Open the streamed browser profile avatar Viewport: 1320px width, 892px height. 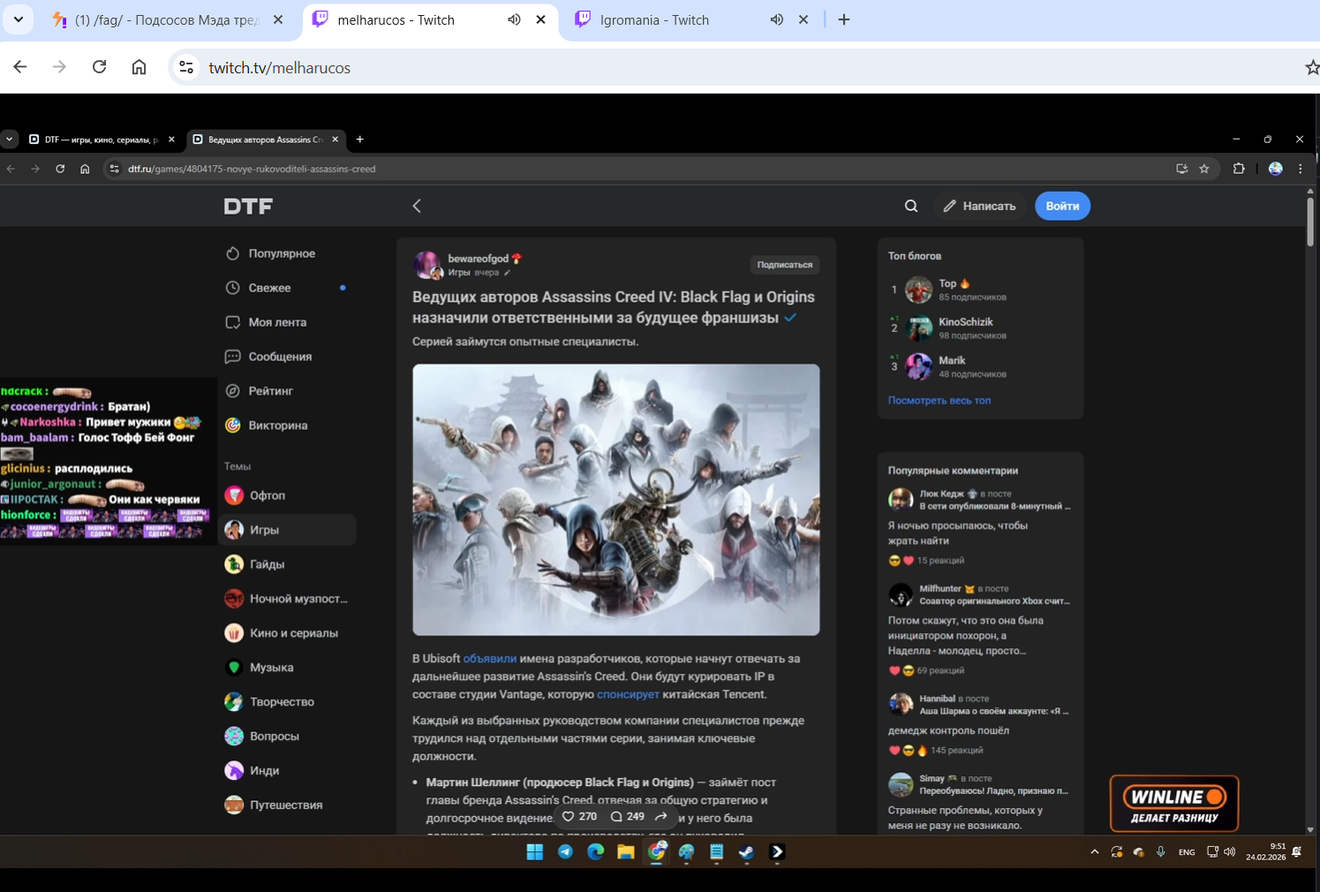(x=1275, y=169)
